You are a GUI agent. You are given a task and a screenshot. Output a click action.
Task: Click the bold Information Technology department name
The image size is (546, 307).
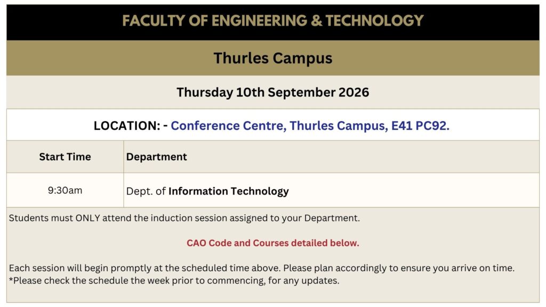228,191
